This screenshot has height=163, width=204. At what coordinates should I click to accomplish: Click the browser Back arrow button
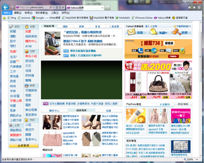(5, 7)
